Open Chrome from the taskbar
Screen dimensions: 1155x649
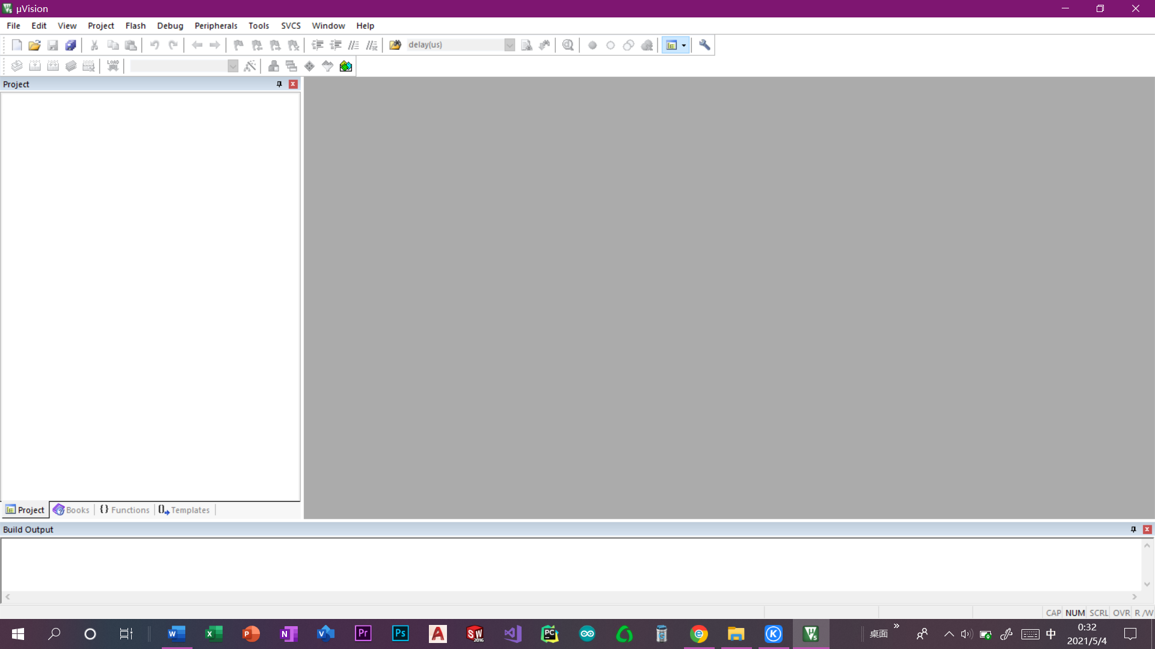point(699,633)
